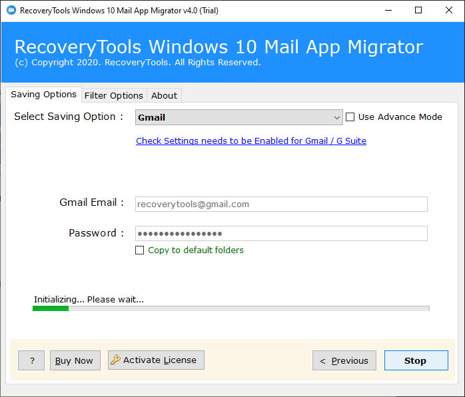Click the green initializing progress bar
Image resolution: width=465 pixels, height=397 pixels.
point(231,308)
